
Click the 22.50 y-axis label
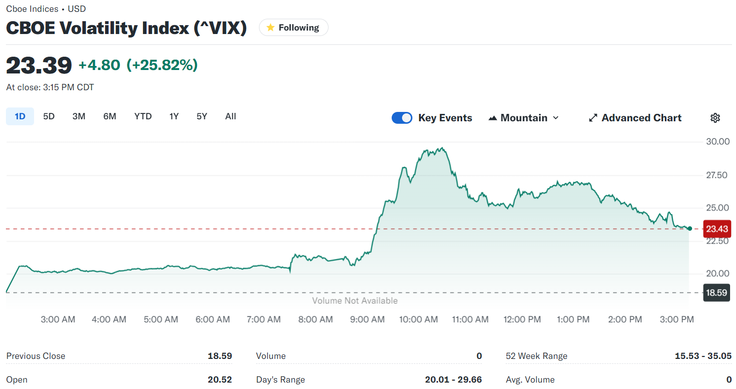click(718, 241)
